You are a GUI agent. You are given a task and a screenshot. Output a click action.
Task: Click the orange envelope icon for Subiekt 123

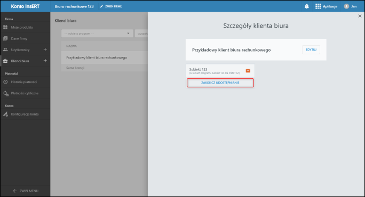click(248, 71)
